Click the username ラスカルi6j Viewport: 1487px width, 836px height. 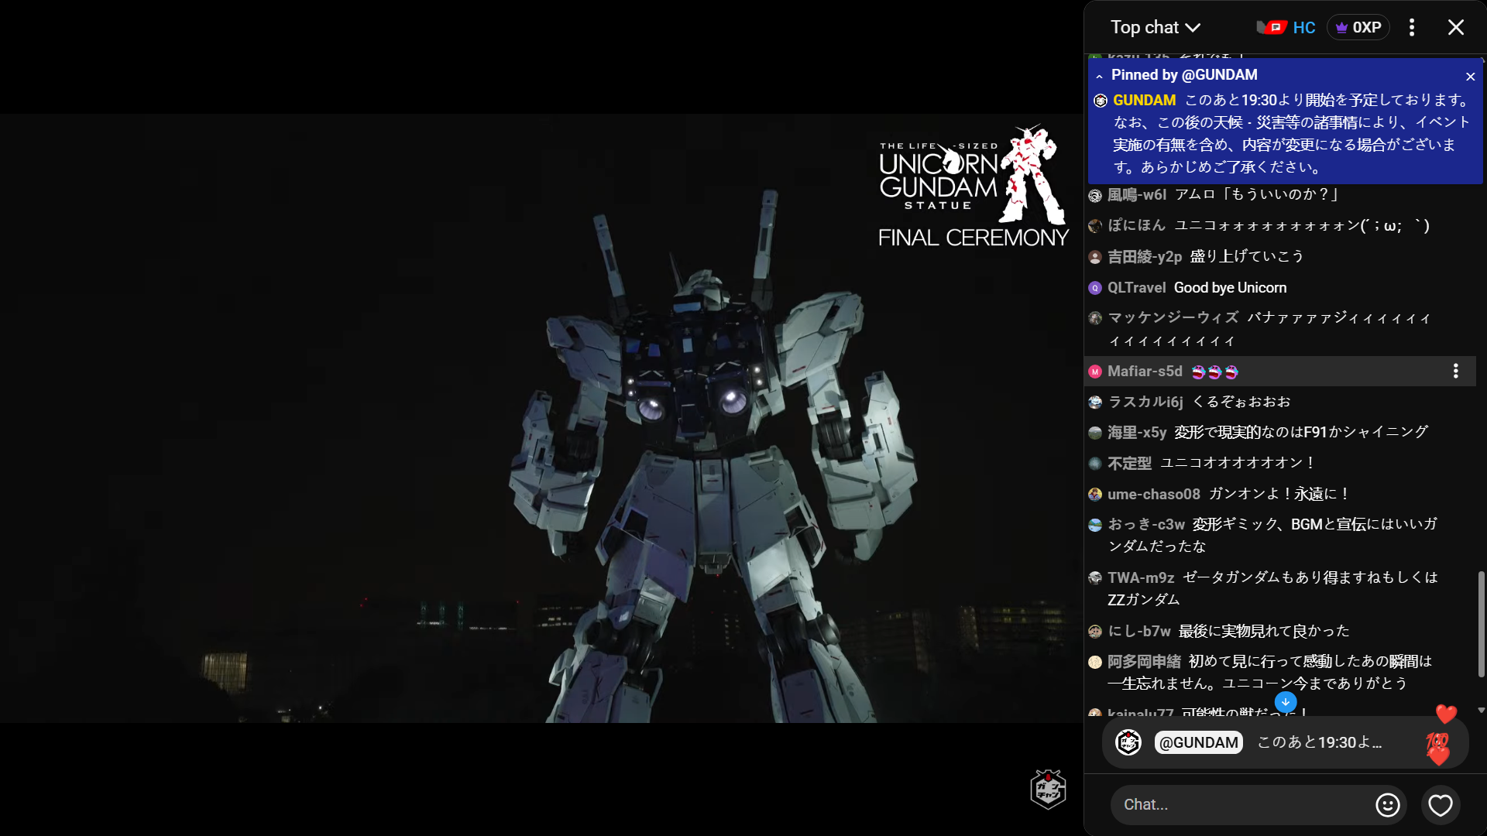point(1145,402)
